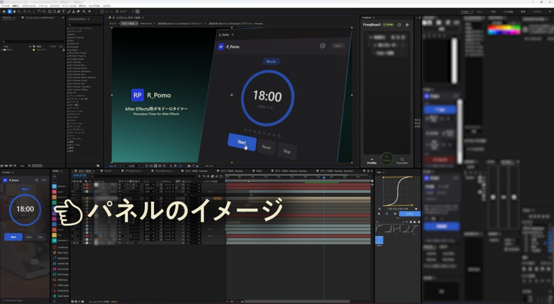Expand Cinema 4D effects category
554x304 pixels.
[68, 44]
